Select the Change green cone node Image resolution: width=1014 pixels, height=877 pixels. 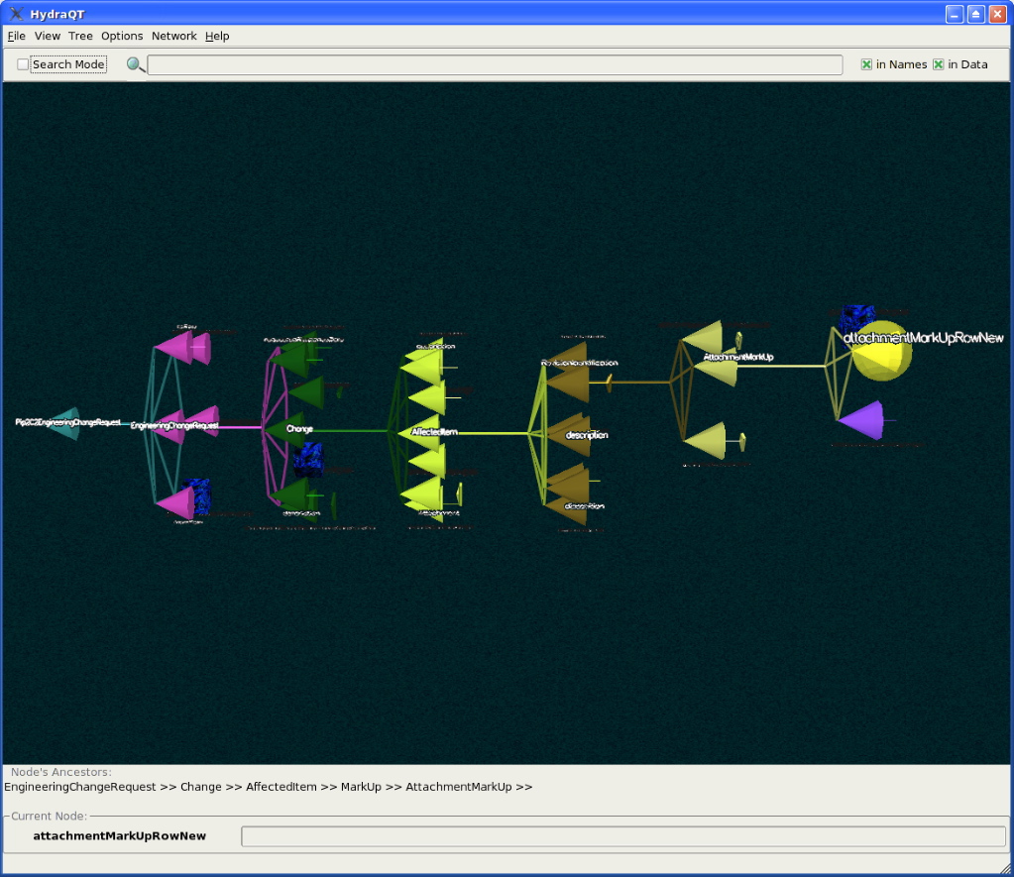287,430
